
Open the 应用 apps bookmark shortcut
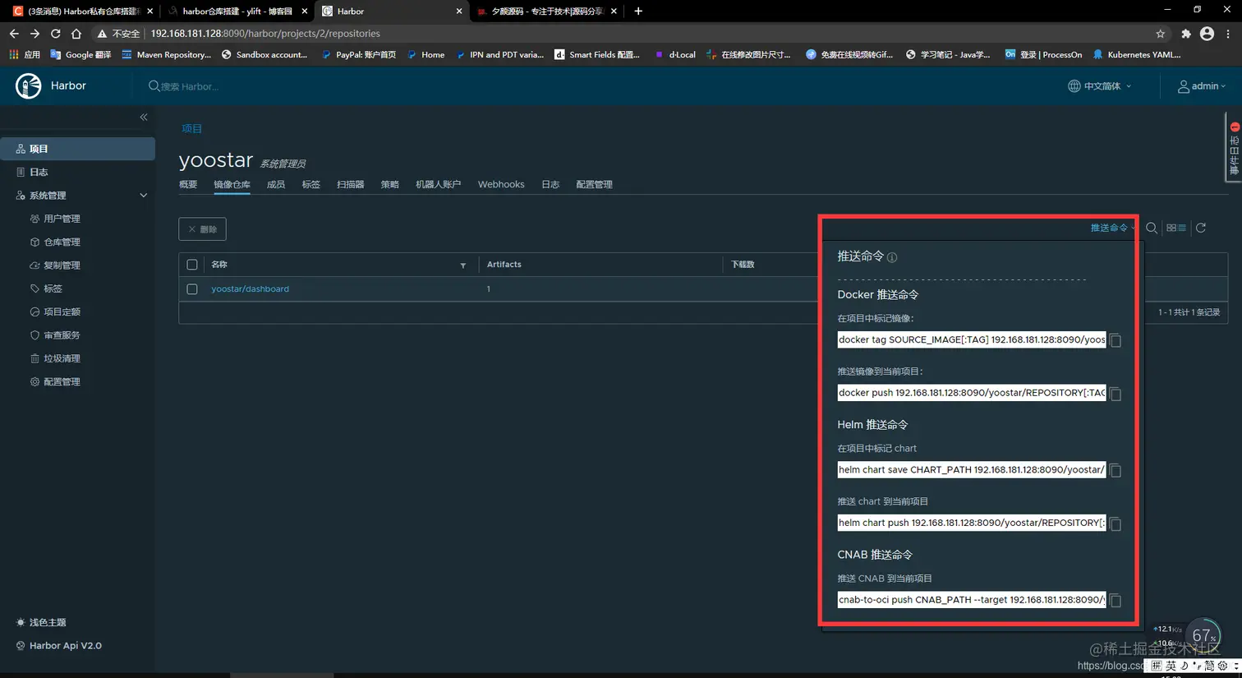pos(25,54)
